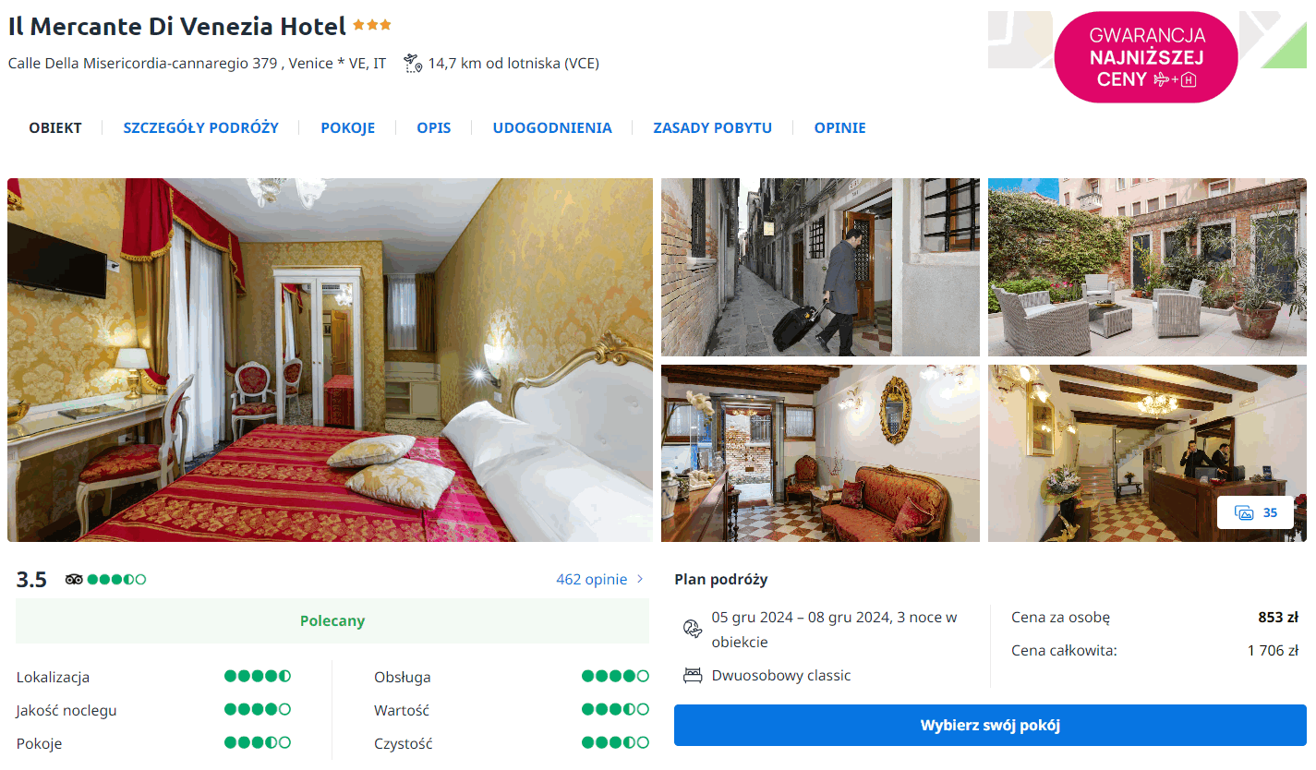The height and width of the screenshot is (770, 1316).
Task: Click the airplane distance icon near airport text
Action: click(x=413, y=64)
